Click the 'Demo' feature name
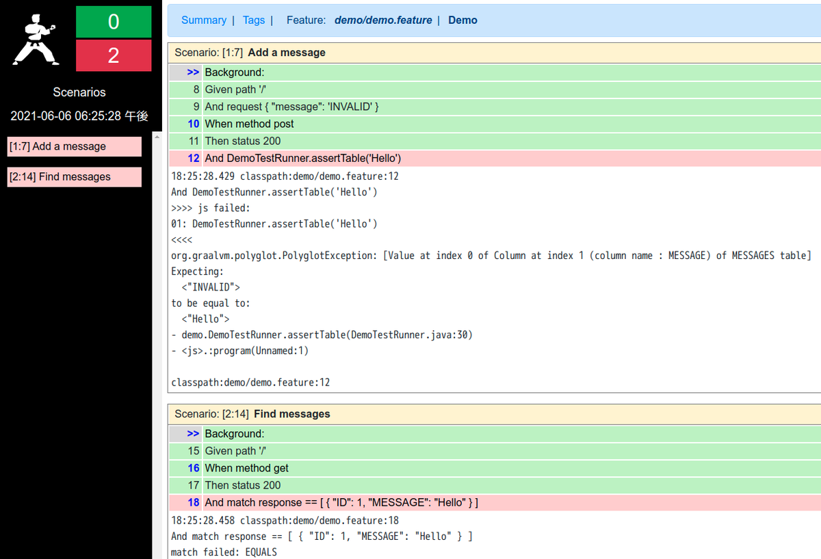 point(462,20)
